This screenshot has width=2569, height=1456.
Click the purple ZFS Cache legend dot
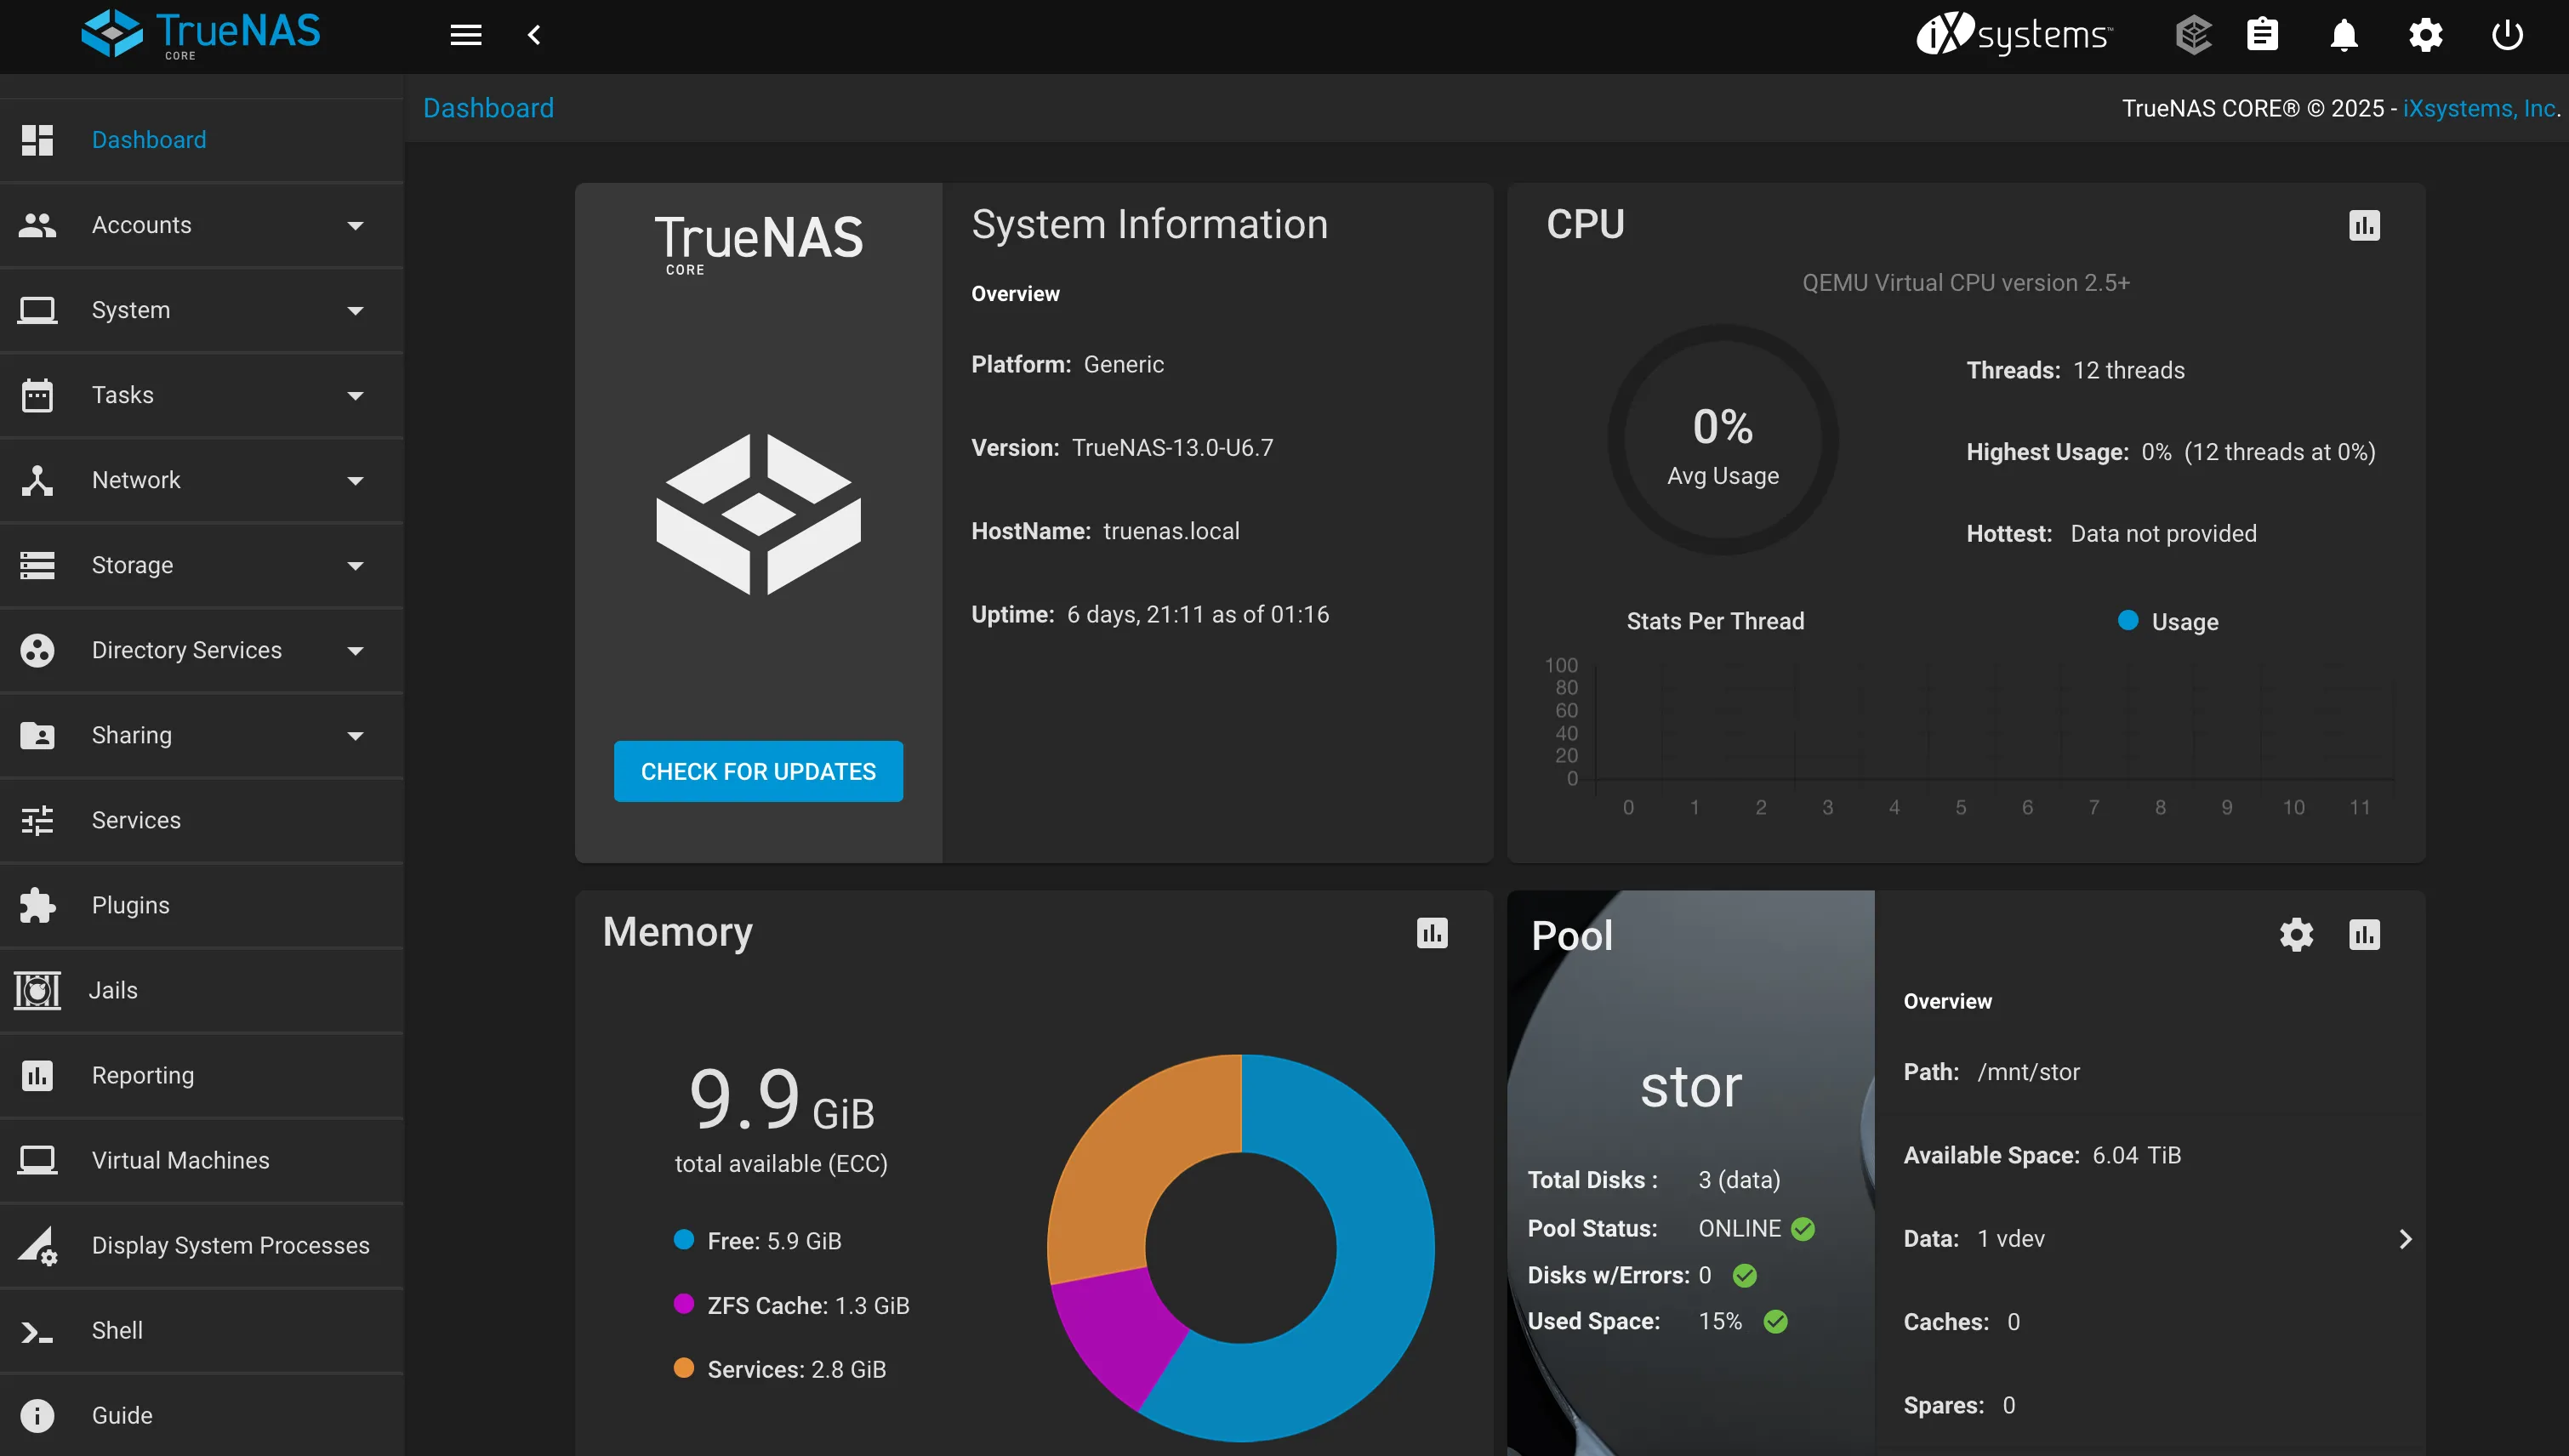pyautogui.click(x=684, y=1304)
